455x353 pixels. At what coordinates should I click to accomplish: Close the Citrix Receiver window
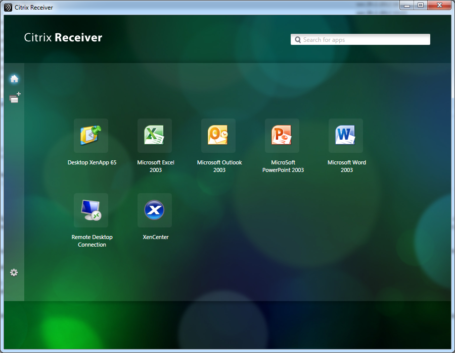click(439, 6)
